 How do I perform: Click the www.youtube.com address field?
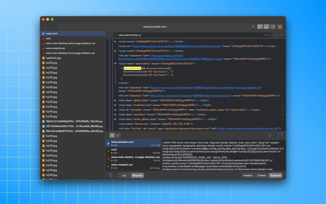click(155, 27)
